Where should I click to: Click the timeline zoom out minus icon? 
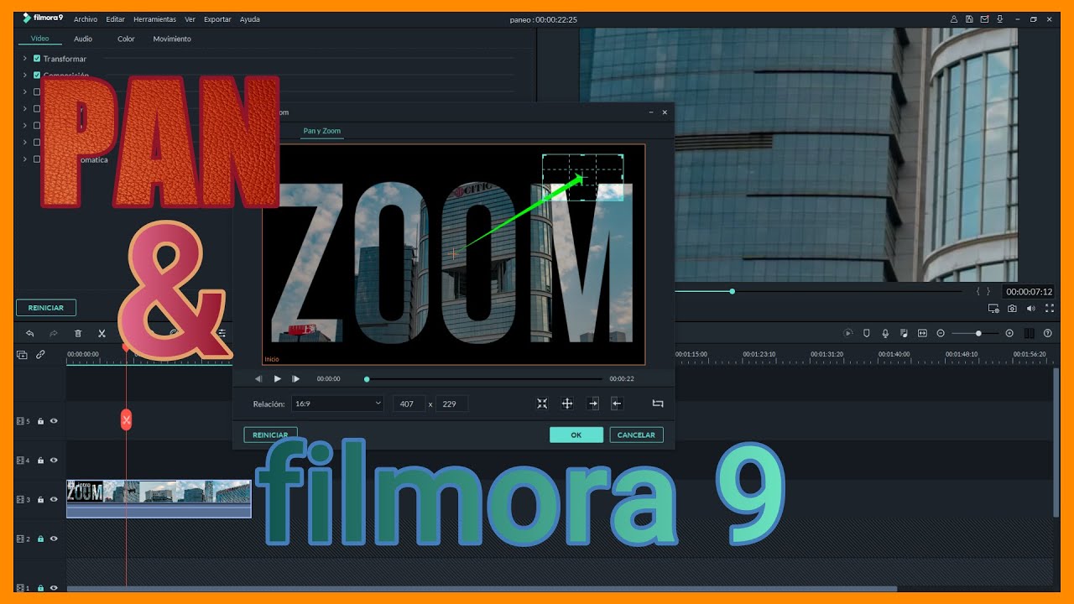(941, 333)
